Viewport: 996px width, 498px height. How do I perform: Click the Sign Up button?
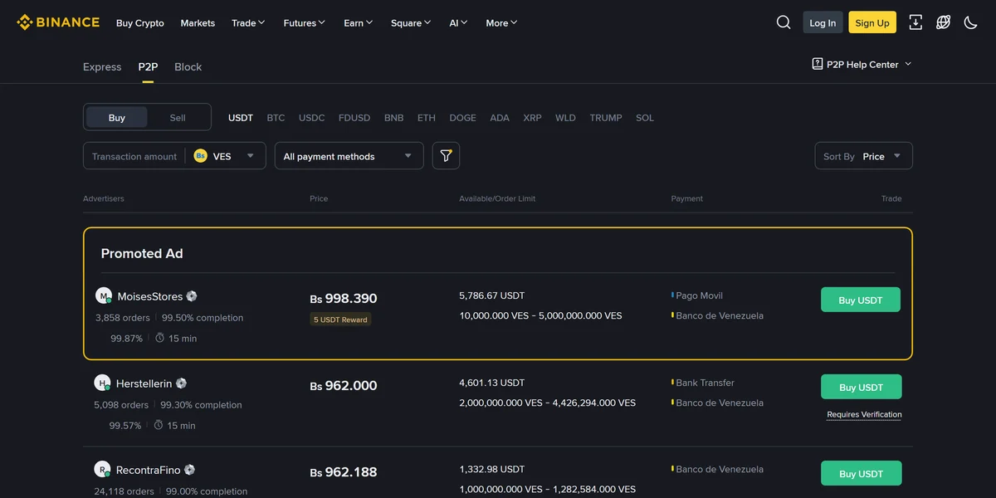(x=872, y=22)
